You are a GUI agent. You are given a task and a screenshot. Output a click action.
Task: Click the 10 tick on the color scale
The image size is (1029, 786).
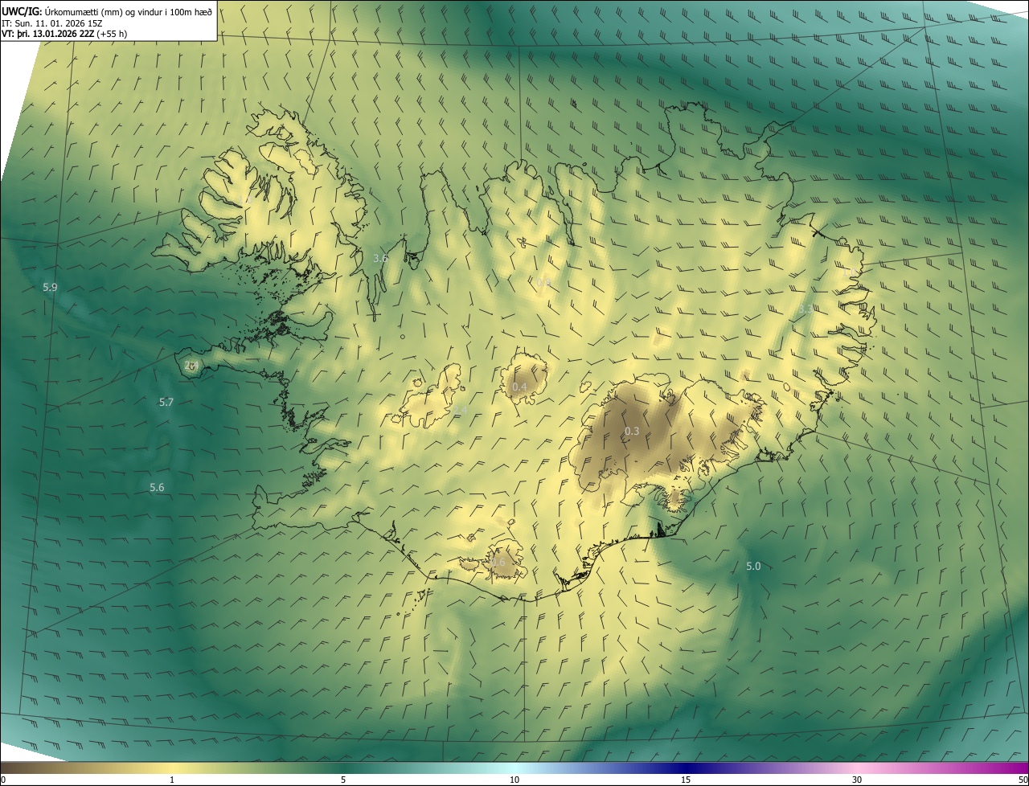pos(514,780)
